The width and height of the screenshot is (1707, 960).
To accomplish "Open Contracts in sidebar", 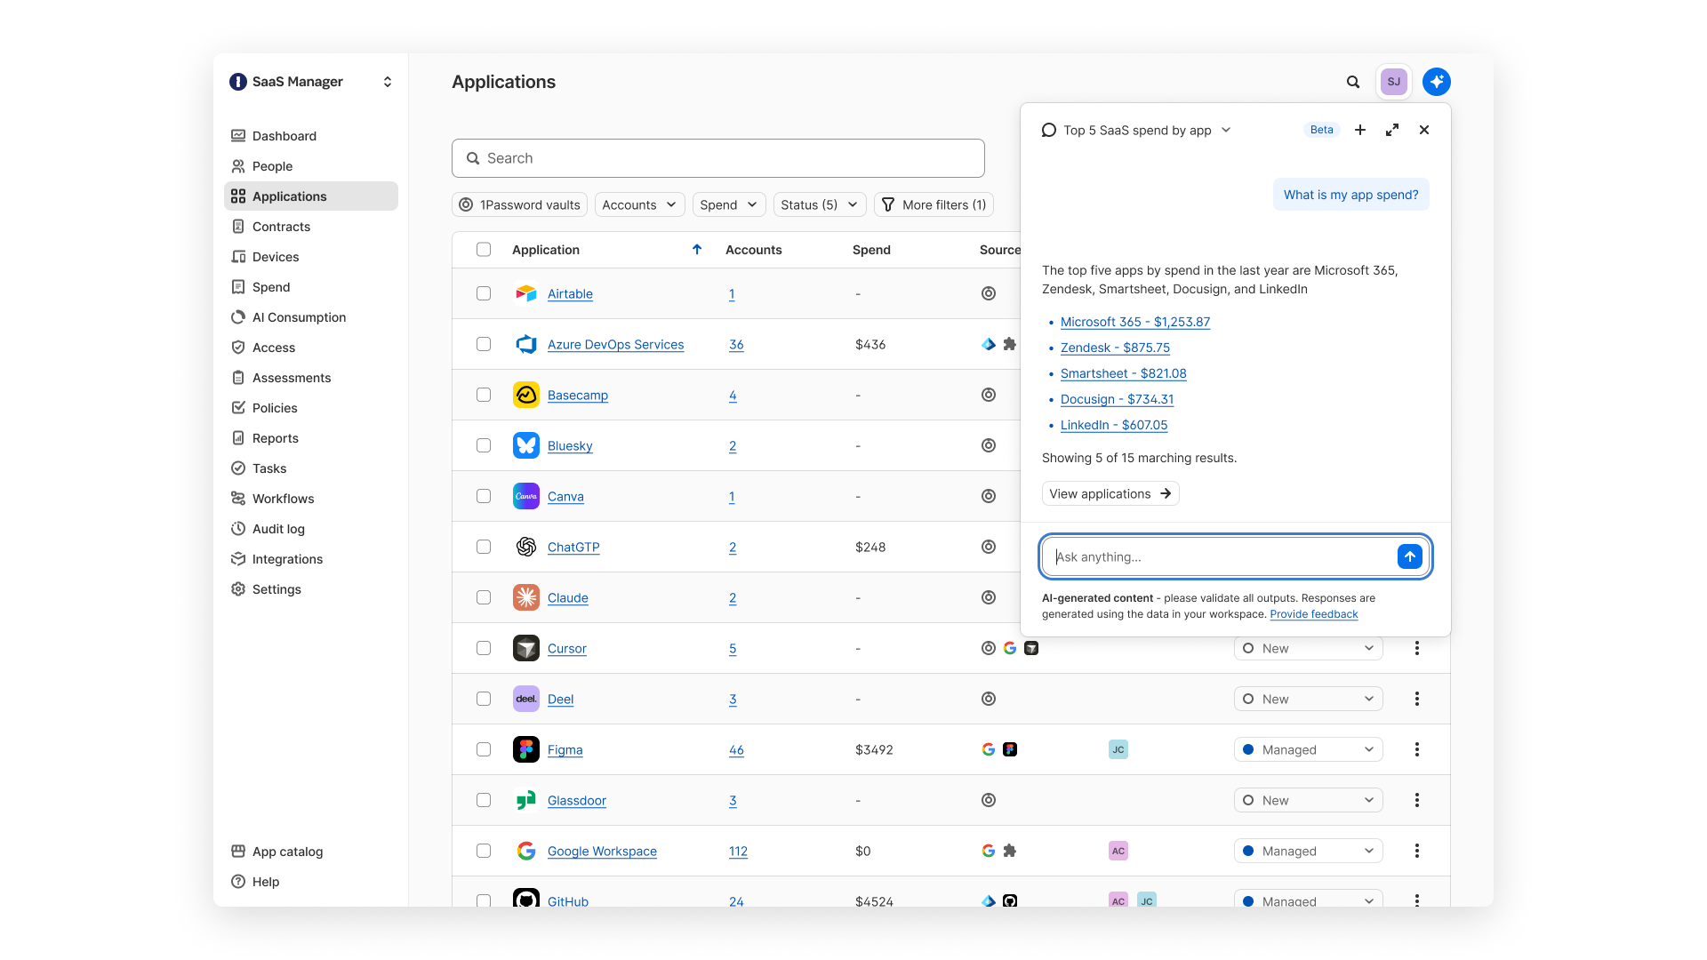I will coord(311,227).
